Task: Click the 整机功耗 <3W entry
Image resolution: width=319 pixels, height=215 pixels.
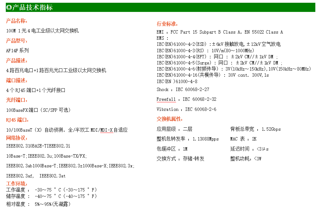Action: pyautogui.click(x=246, y=159)
